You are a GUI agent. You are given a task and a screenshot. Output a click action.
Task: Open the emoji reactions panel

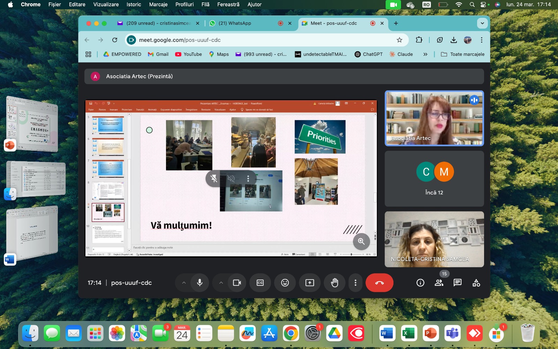point(285,283)
